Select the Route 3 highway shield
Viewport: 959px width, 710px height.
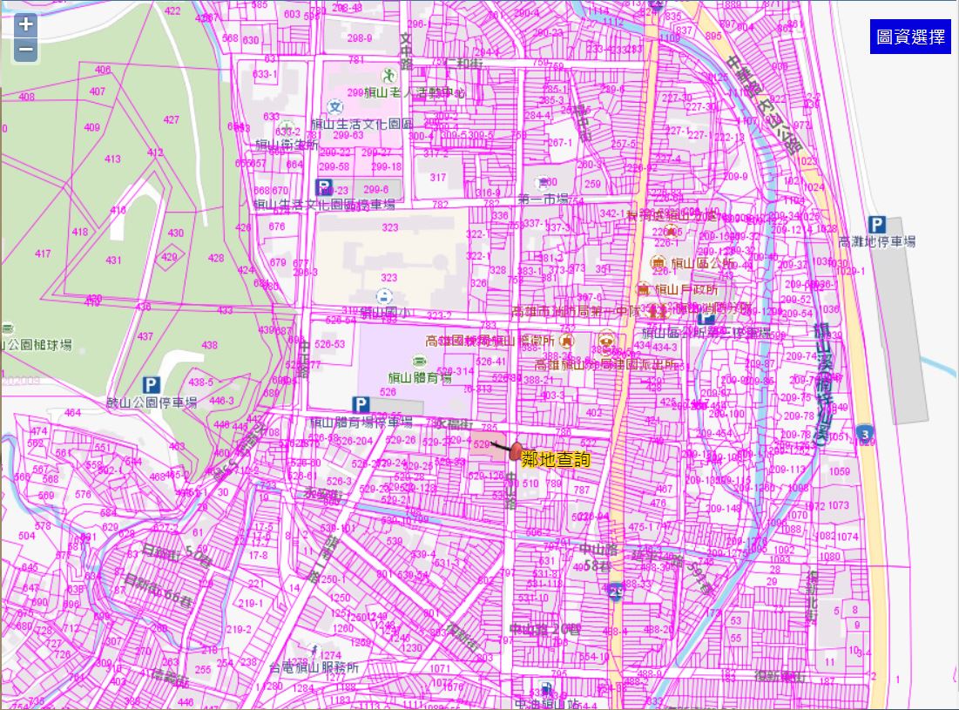[864, 434]
